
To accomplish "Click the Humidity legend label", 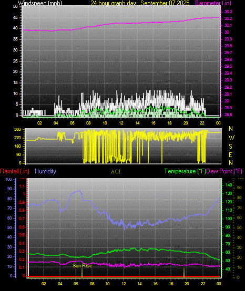I will [45, 171].
